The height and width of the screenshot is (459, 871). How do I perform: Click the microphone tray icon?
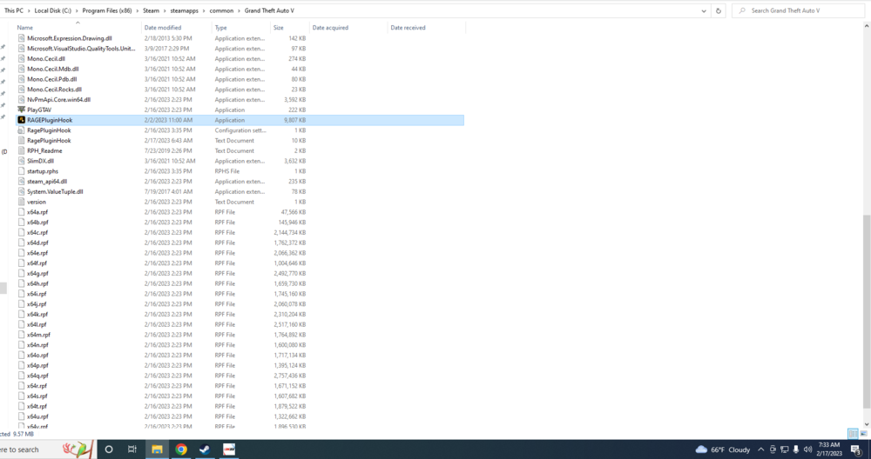(796, 449)
